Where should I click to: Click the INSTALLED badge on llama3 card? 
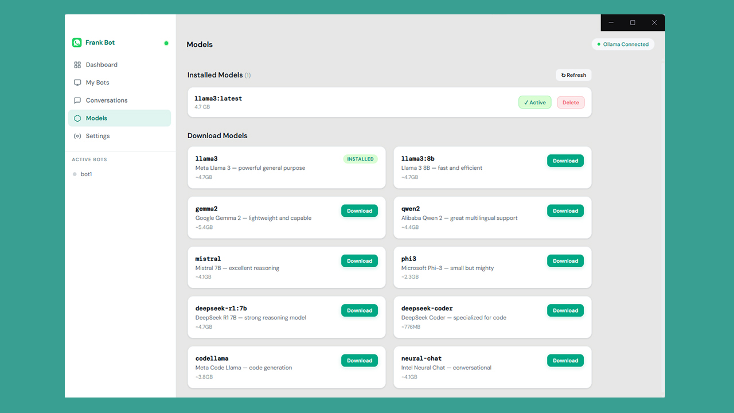coord(360,159)
